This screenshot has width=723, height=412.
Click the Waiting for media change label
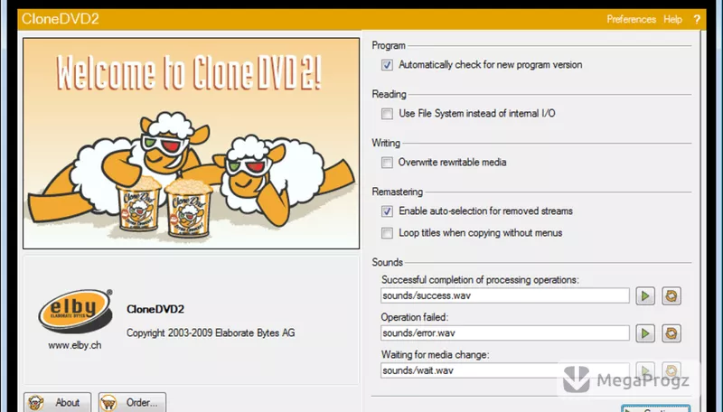click(436, 354)
